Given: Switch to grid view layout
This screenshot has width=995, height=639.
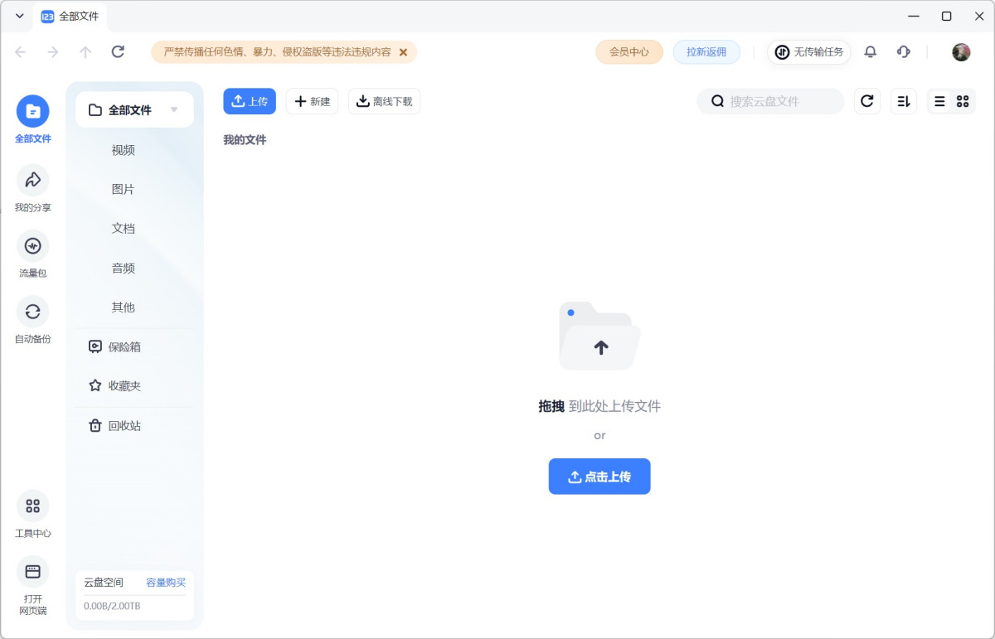Looking at the screenshot, I should [x=963, y=101].
